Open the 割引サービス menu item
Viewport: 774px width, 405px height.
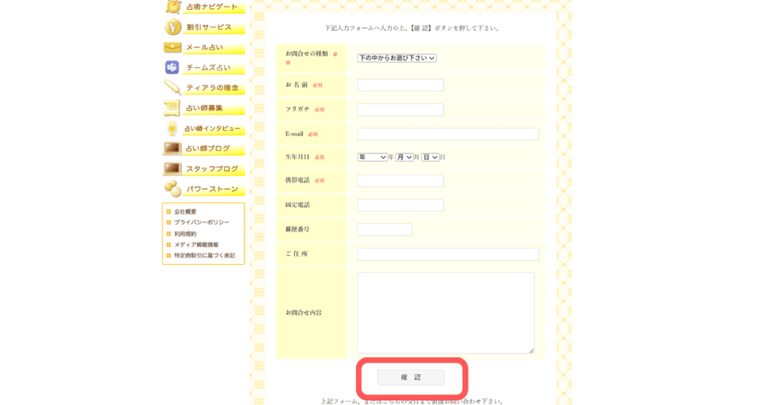point(213,27)
